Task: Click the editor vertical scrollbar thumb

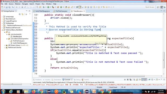Action: tap(164, 60)
